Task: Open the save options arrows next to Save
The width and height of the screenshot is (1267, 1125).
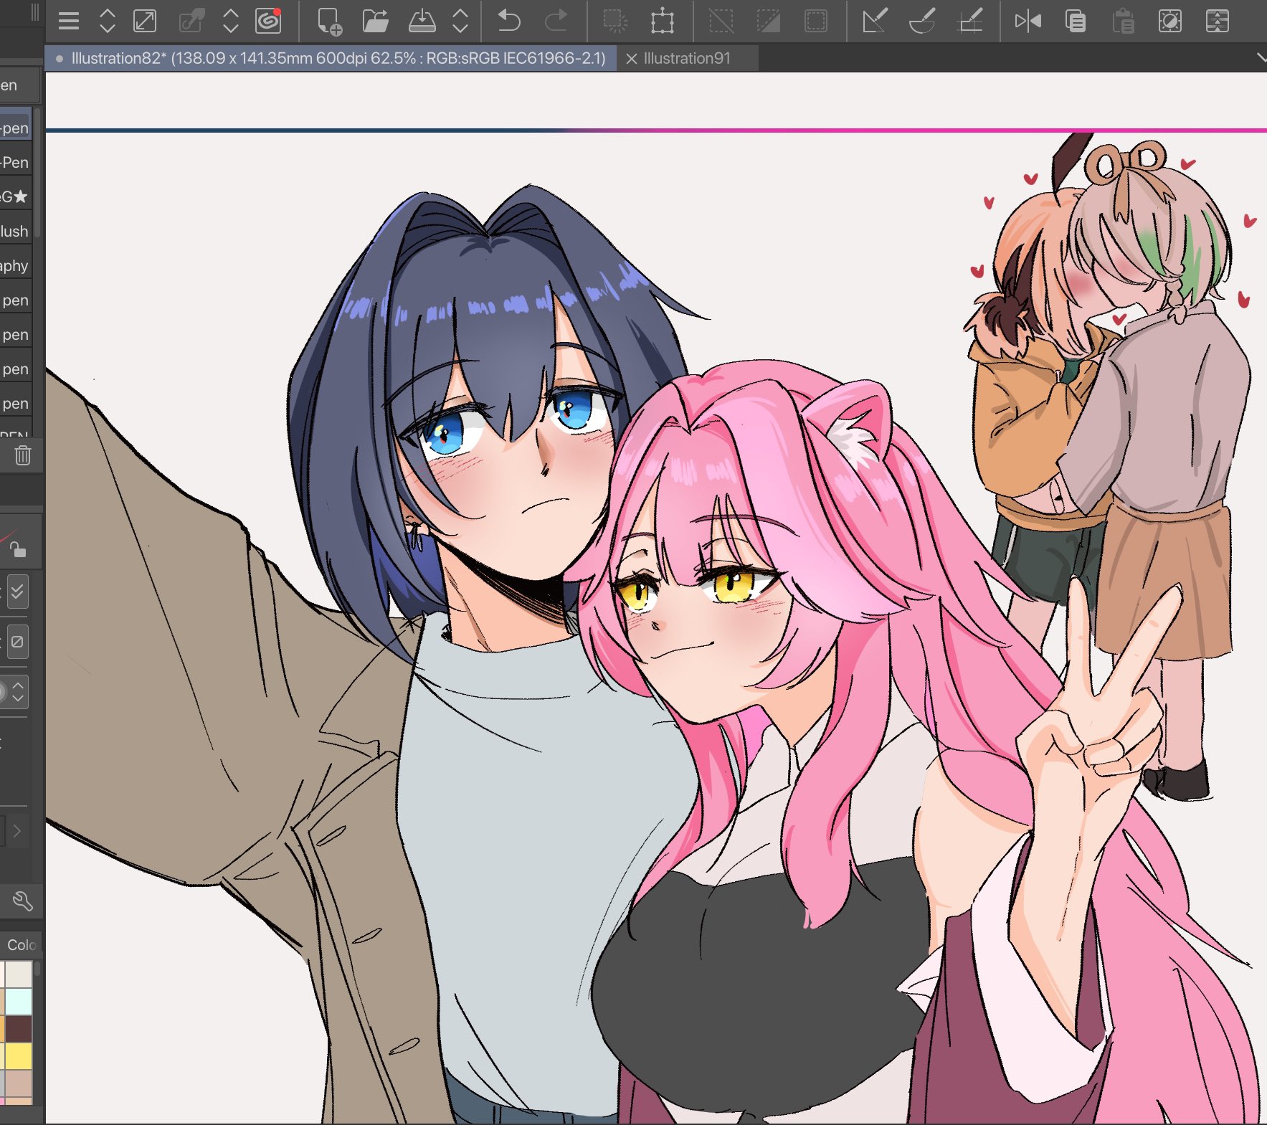Action: (460, 21)
